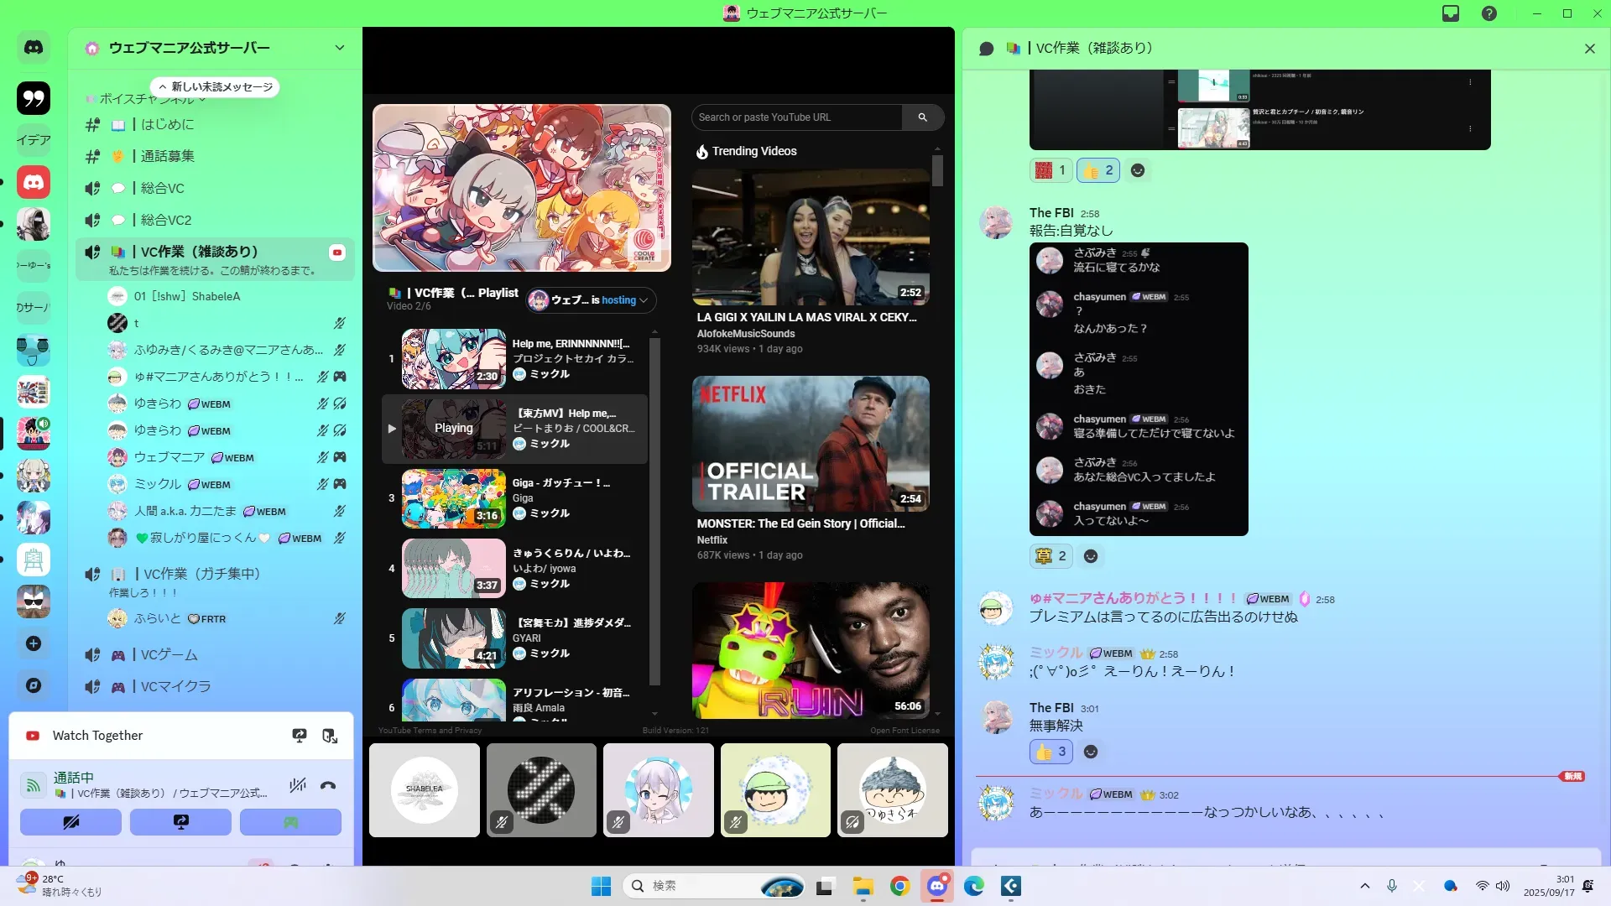1611x906 pixels.
Task: Join the VCゲーム voice channel
Action: click(169, 654)
